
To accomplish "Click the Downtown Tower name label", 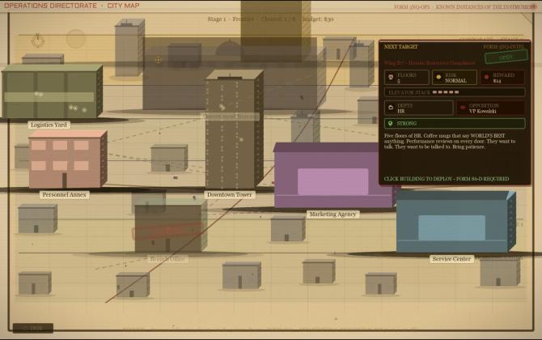I will coord(230,195).
